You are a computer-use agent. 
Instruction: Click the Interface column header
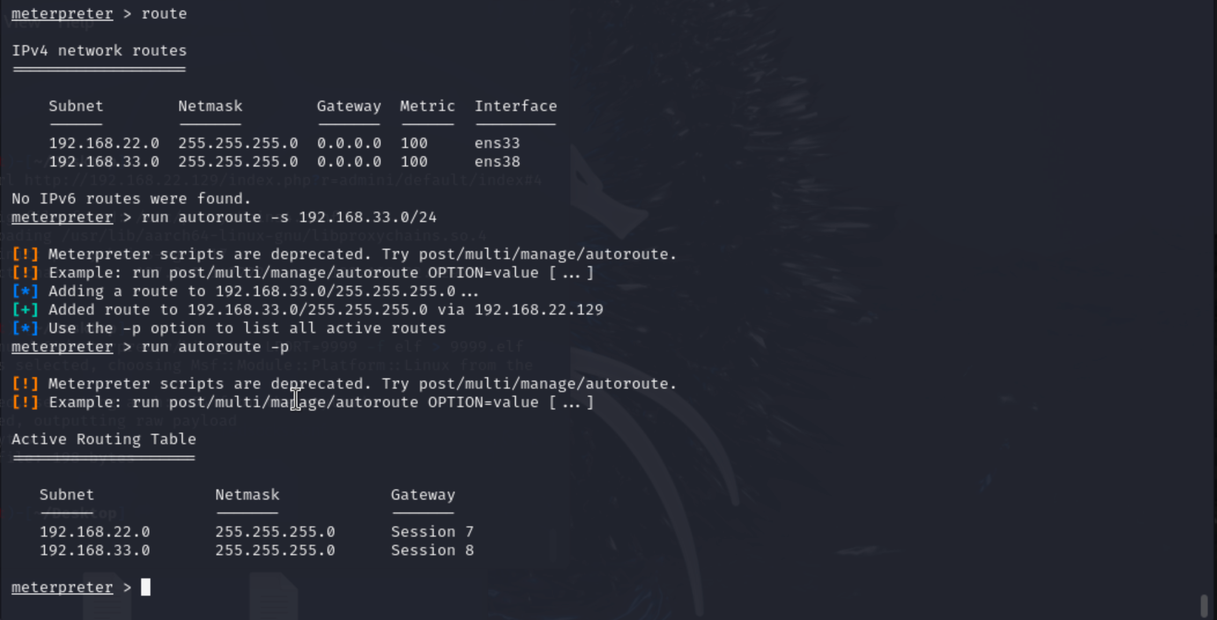click(515, 106)
